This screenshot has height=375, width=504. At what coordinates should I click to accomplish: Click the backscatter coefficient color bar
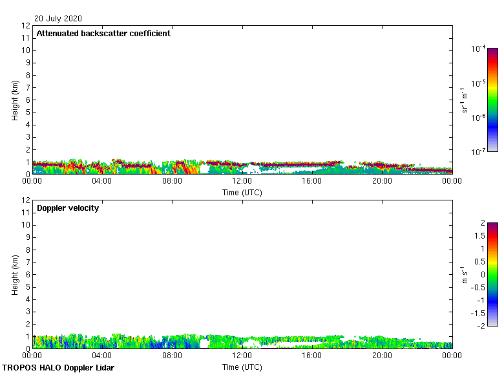click(492, 100)
